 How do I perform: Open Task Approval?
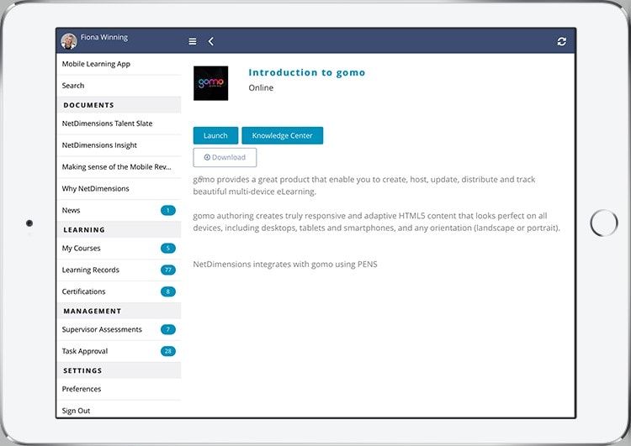(x=119, y=351)
